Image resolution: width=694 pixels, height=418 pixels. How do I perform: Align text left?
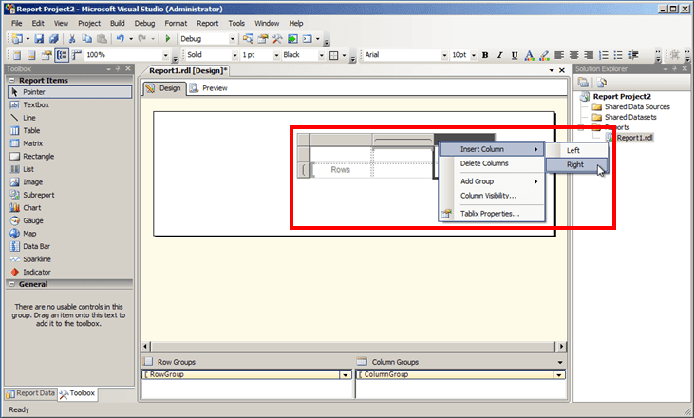(559, 55)
